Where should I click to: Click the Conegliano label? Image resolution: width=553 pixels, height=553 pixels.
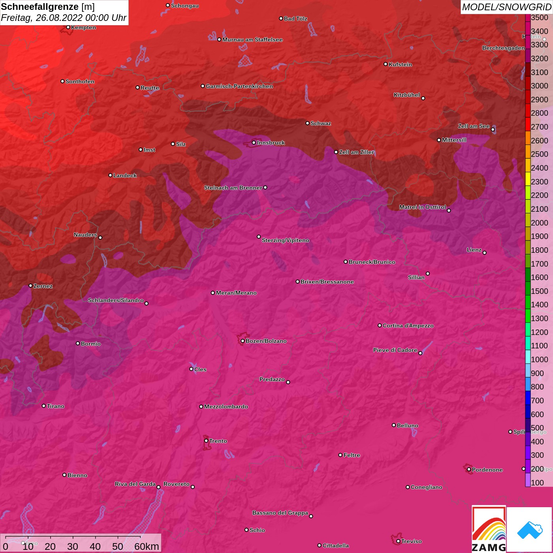pyautogui.click(x=427, y=487)
